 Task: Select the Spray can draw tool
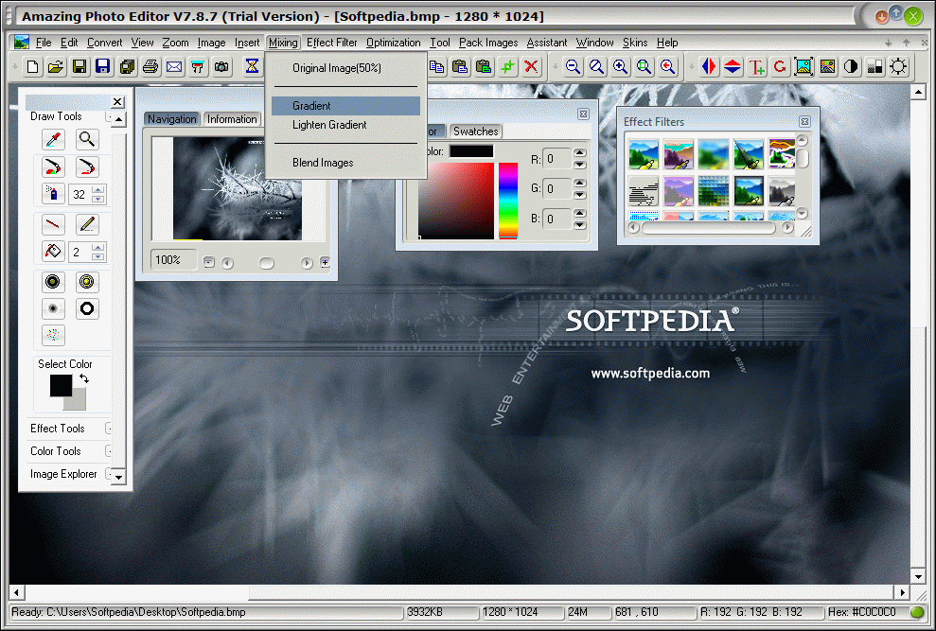(x=53, y=194)
